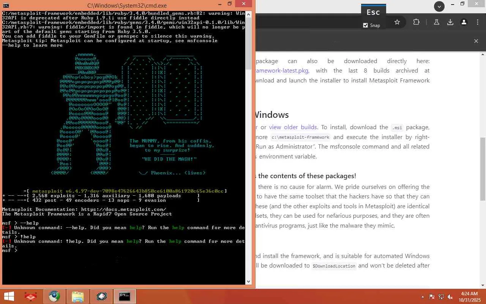Open the taskbar clock showing 4:24 AM

(x=469, y=297)
